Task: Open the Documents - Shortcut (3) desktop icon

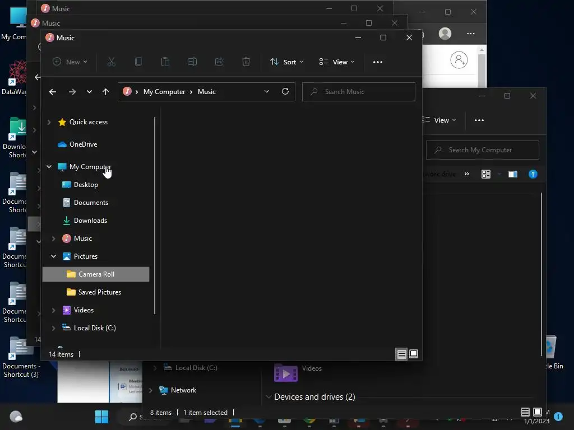Action: pos(20,357)
